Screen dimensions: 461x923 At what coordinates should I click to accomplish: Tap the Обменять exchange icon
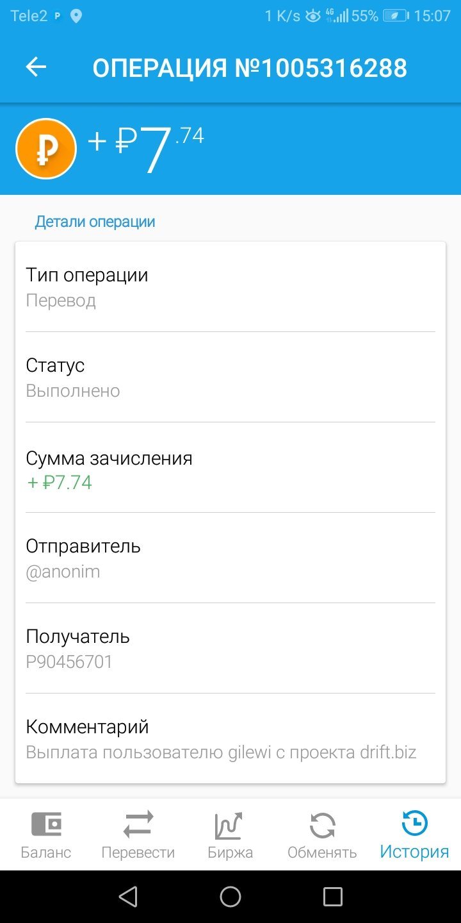pos(322,826)
